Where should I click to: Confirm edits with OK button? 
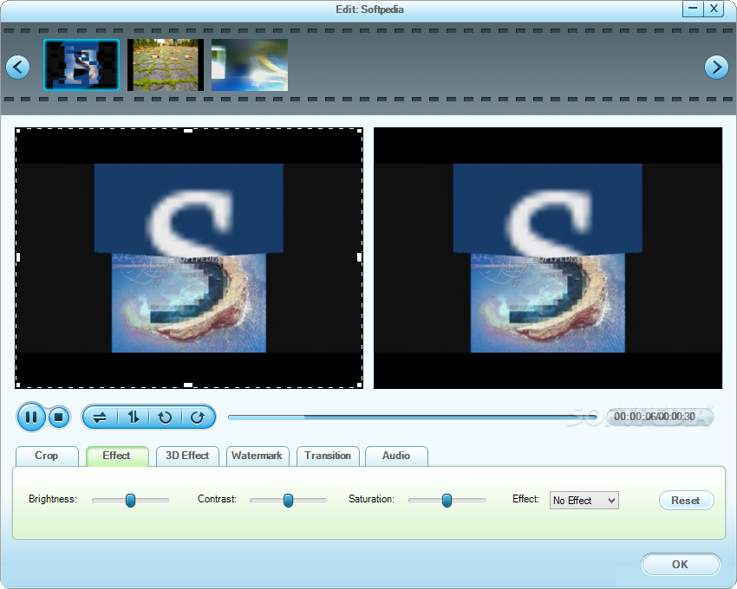click(x=680, y=564)
